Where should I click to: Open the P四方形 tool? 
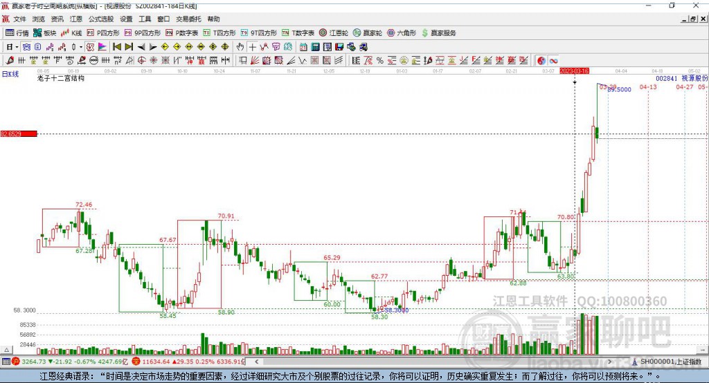[102, 33]
